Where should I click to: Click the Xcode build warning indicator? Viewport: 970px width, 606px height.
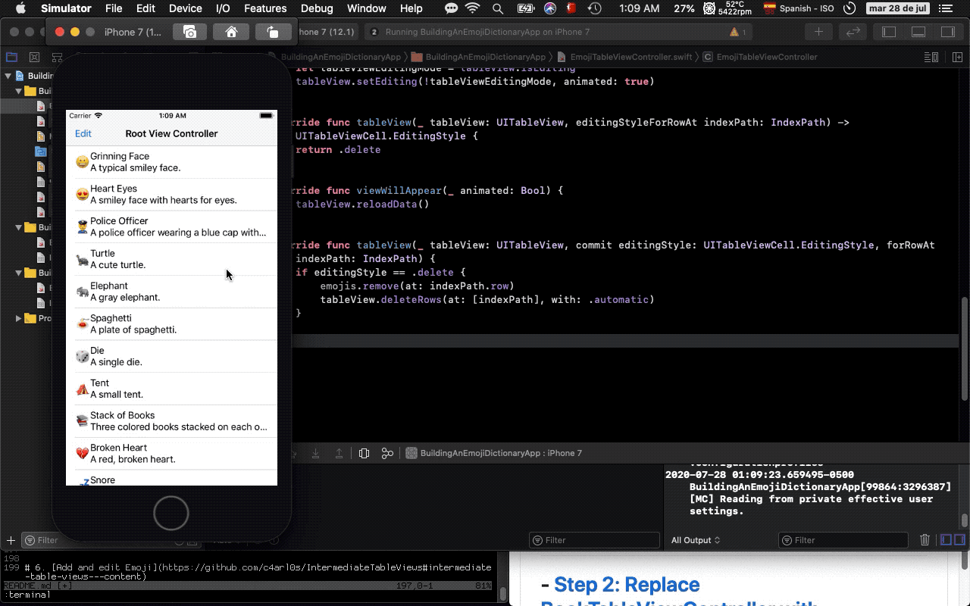[737, 33]
